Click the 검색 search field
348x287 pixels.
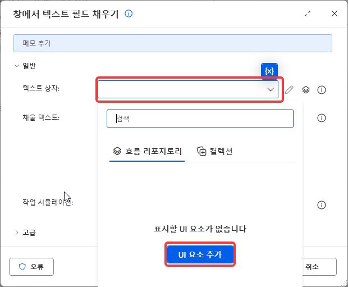(200, 119)
